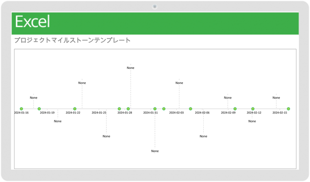
Task: Select the None label above 2024-02-09
Action: (228, 98)
